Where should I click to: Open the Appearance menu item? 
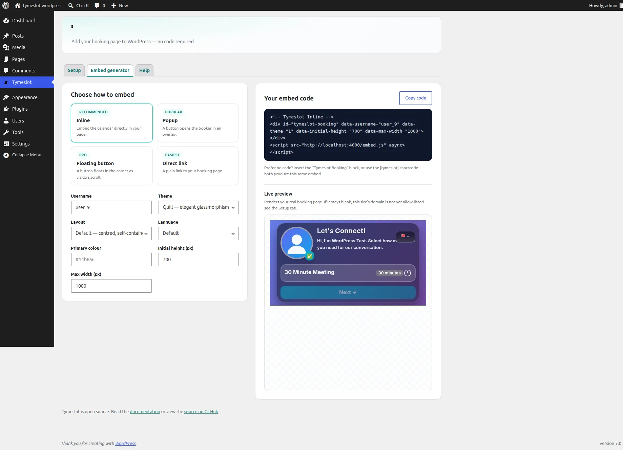[27, 97]
